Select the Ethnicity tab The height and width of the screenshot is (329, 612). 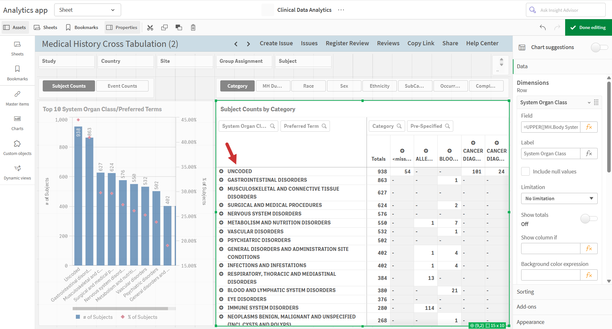(380, 86)
